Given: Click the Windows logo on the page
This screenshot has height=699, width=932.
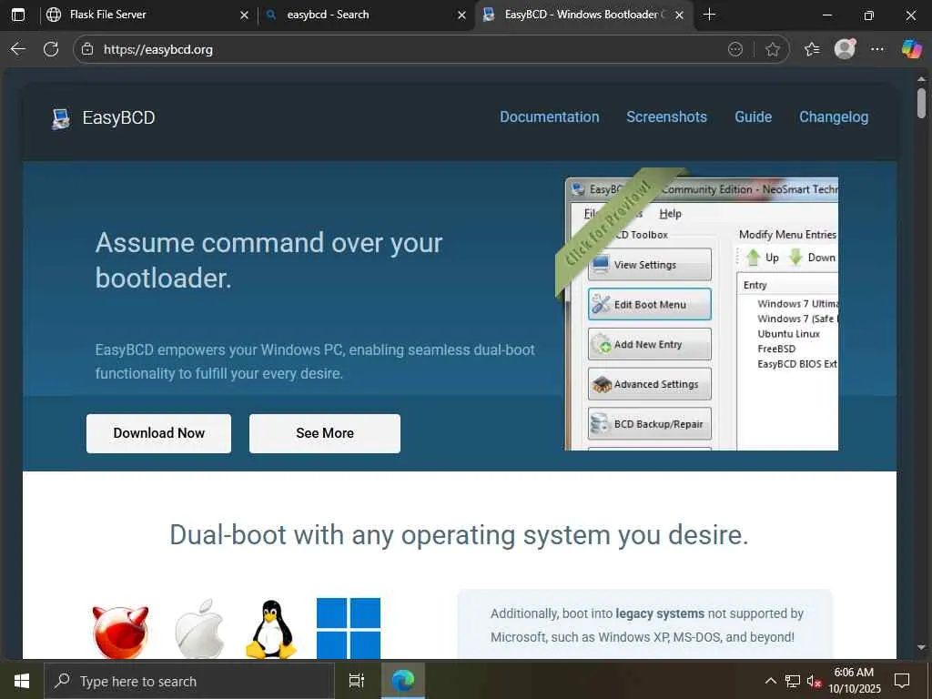Looking at the screenshot, I should point(349,628).
